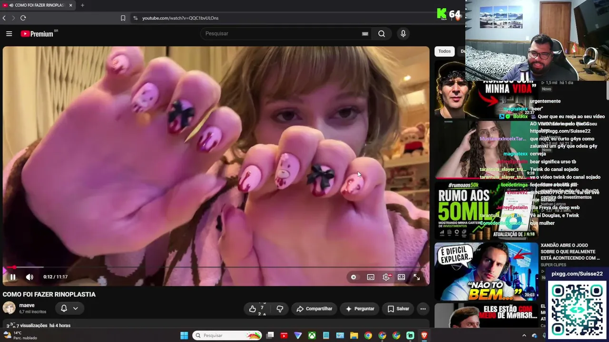The height and width of the screenshot is (342, 609).
Task: Open the on-screen keyboard in the search box
Action: click(365, 34)
